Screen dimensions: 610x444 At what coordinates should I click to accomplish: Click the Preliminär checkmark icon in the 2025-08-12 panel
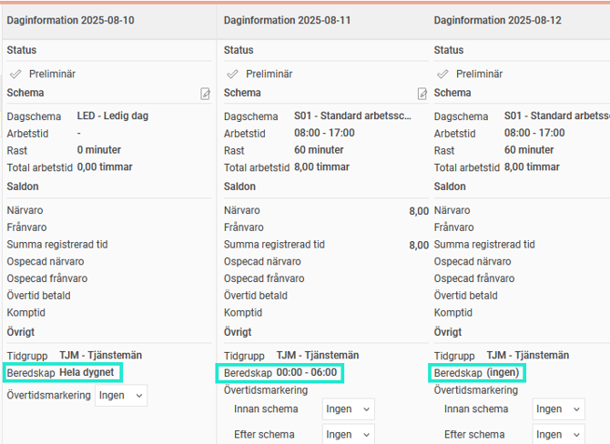442,74
